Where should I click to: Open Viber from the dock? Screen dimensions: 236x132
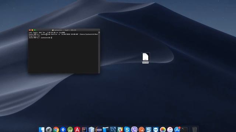[x=134, y=129]
